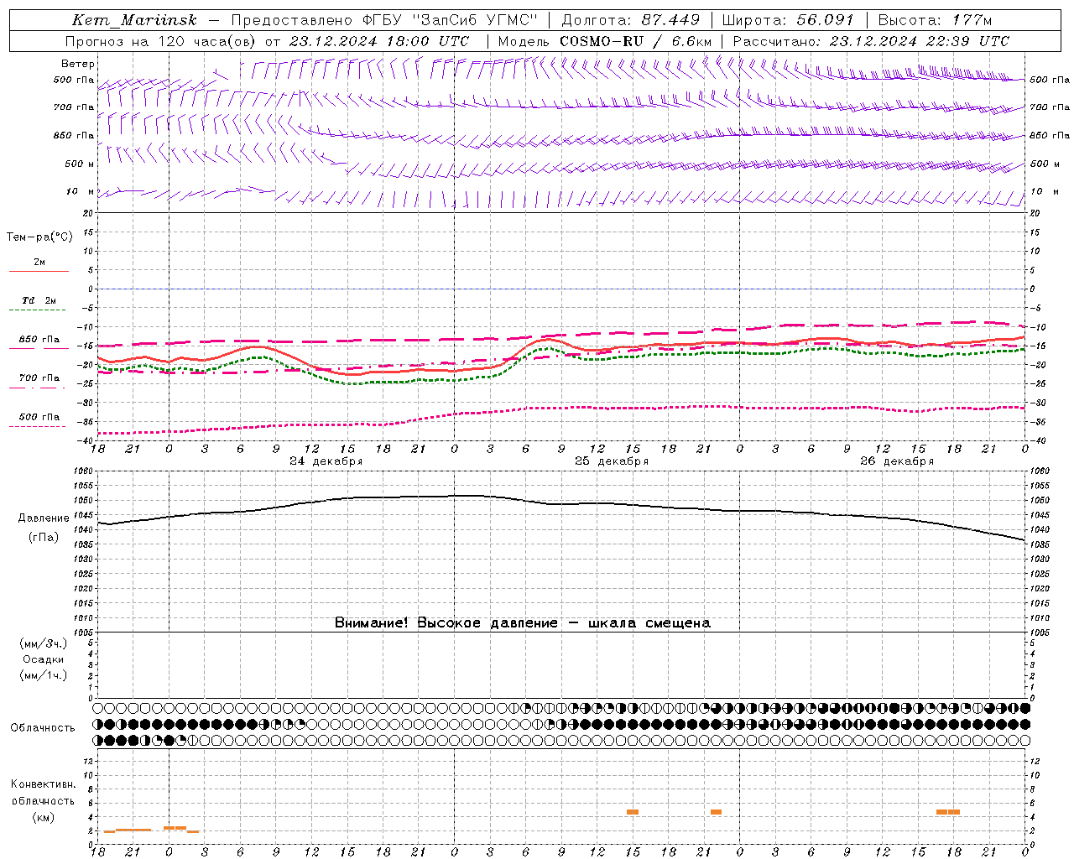Click the latitude value Широта: 56.091
The height and width of the screenshot is (859, 1074).
788,20
